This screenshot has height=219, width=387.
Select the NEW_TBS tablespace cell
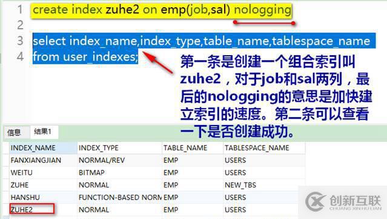264,185
